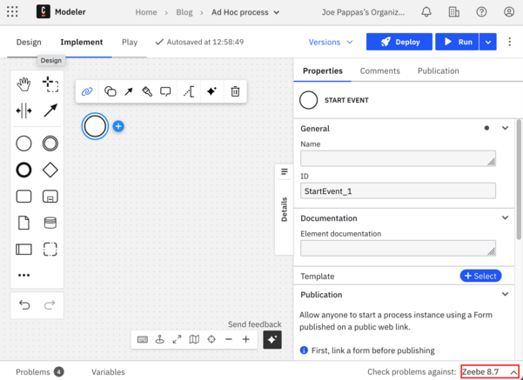Screen dimensions: 523x380
Task: Open the Versions dropdown
Action: pyautogui.click(x=330, y=43)
